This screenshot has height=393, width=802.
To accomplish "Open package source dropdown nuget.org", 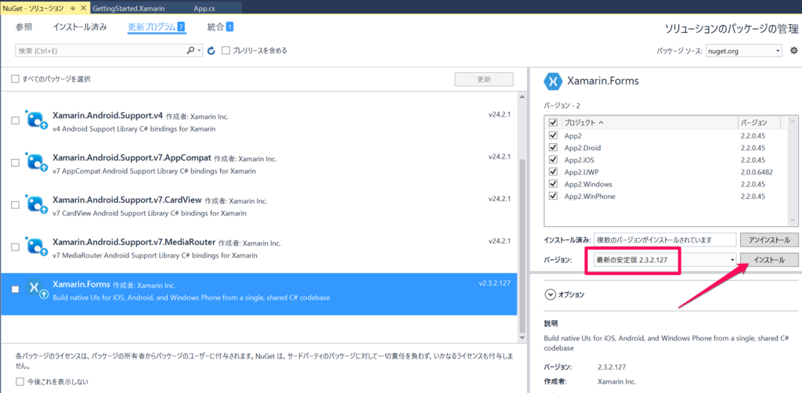I will point(744,51).
